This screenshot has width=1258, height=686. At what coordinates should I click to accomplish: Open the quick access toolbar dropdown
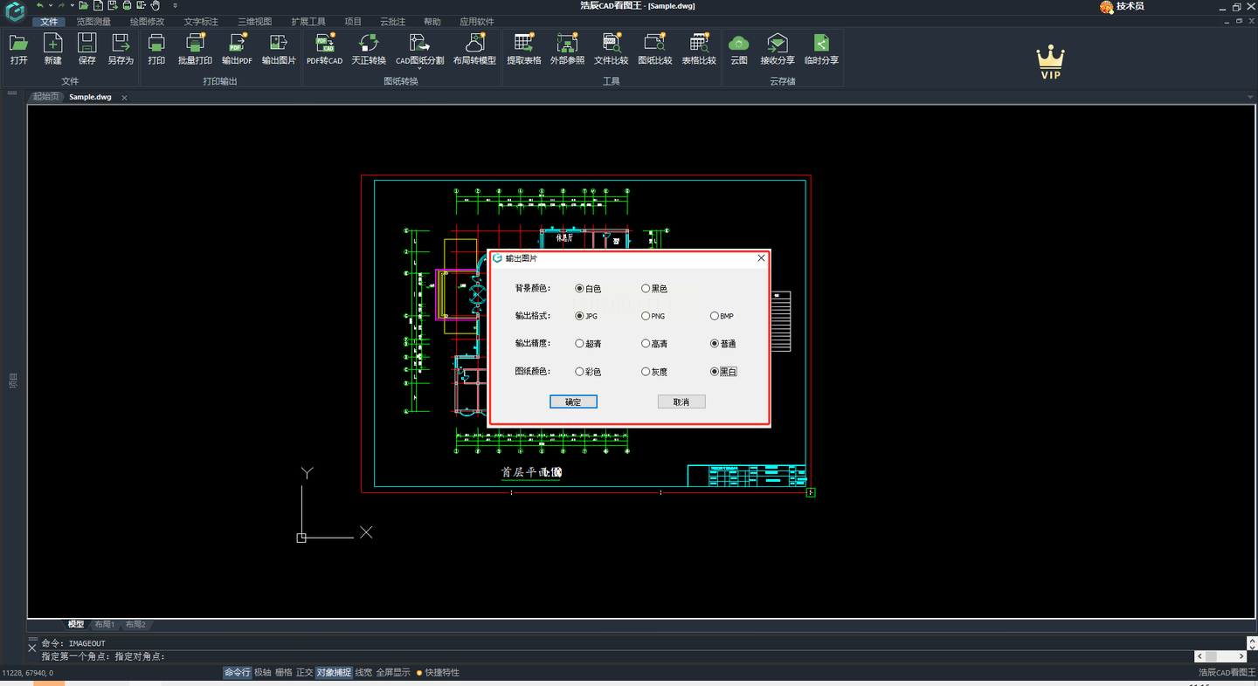click(x=175, y=6)
